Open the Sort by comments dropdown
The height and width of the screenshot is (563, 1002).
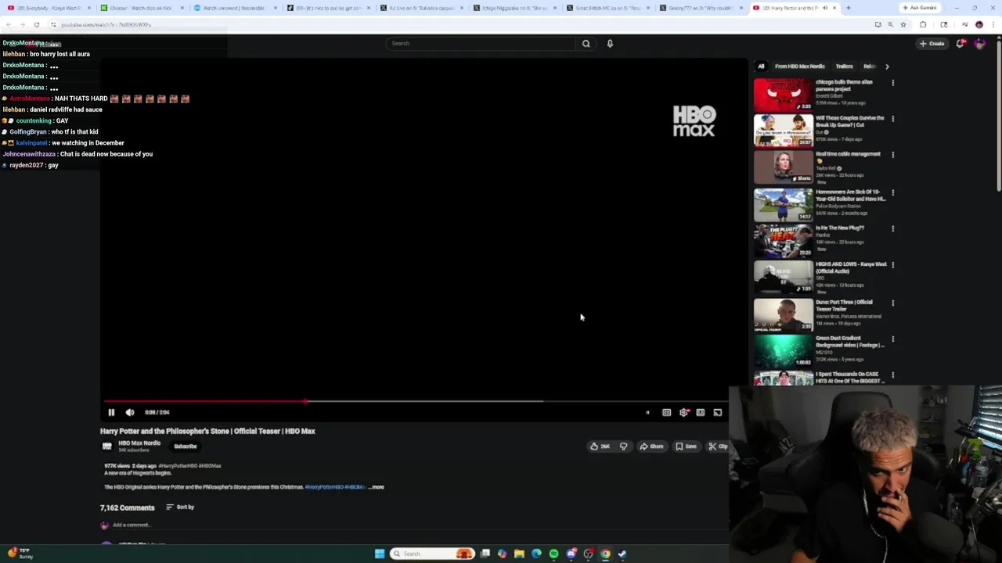(x=180, y=507)
